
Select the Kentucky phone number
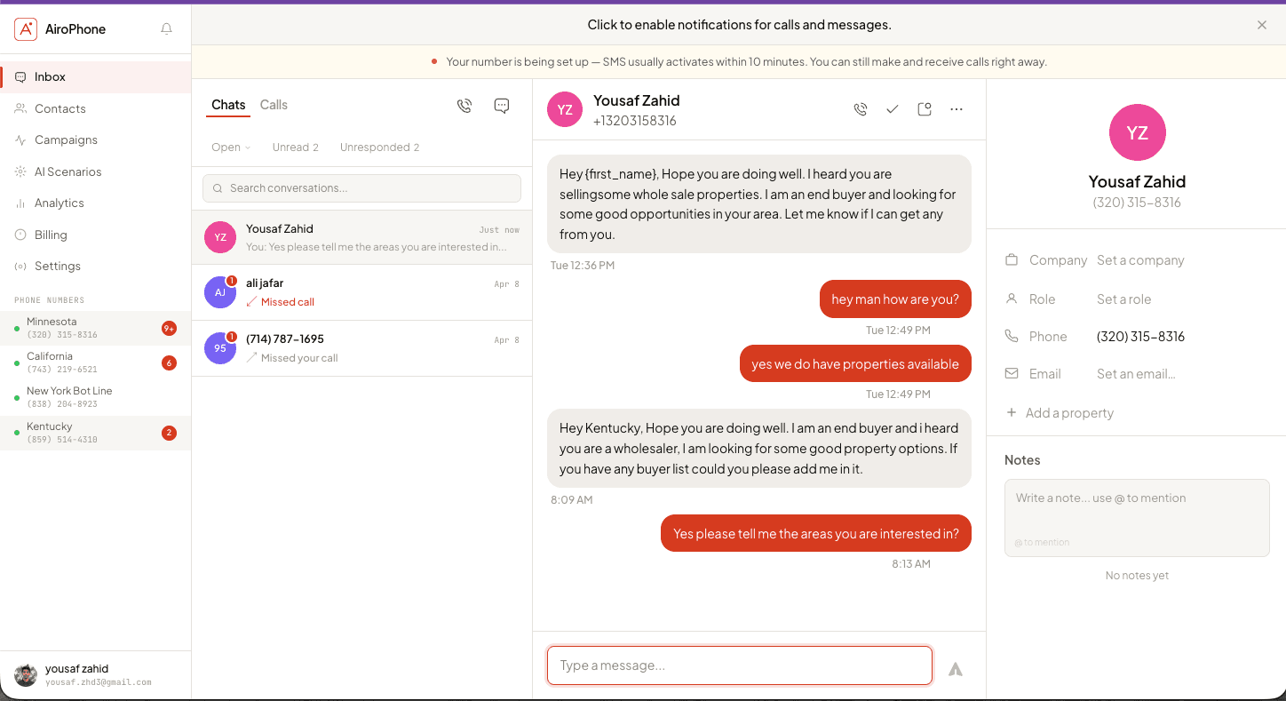95,433
